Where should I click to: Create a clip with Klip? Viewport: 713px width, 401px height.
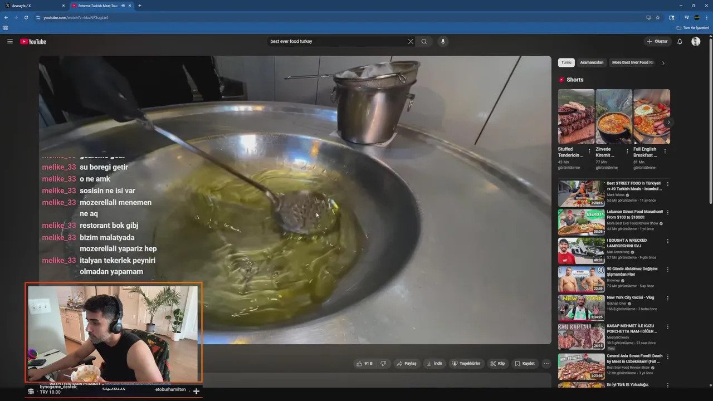pos(497,363)
